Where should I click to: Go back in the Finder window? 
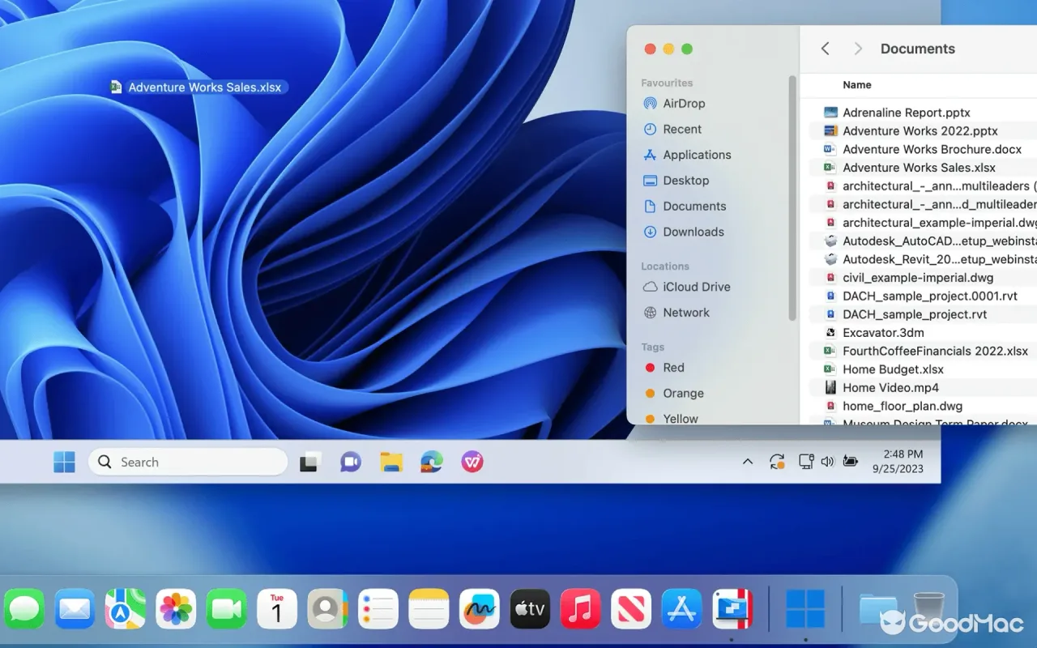pos(825,49)
